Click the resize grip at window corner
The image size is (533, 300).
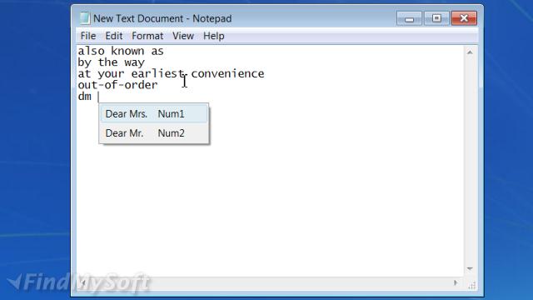(x=472, y=285)
